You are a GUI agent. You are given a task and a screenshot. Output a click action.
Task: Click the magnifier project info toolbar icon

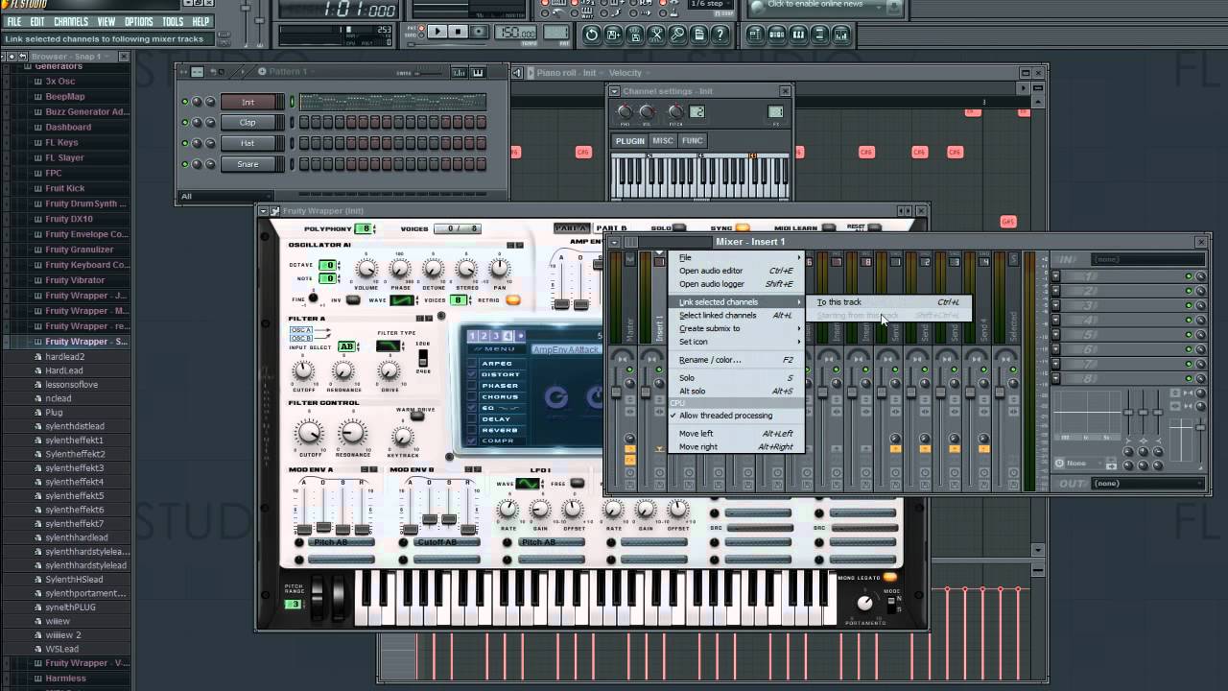coord(678,35)
